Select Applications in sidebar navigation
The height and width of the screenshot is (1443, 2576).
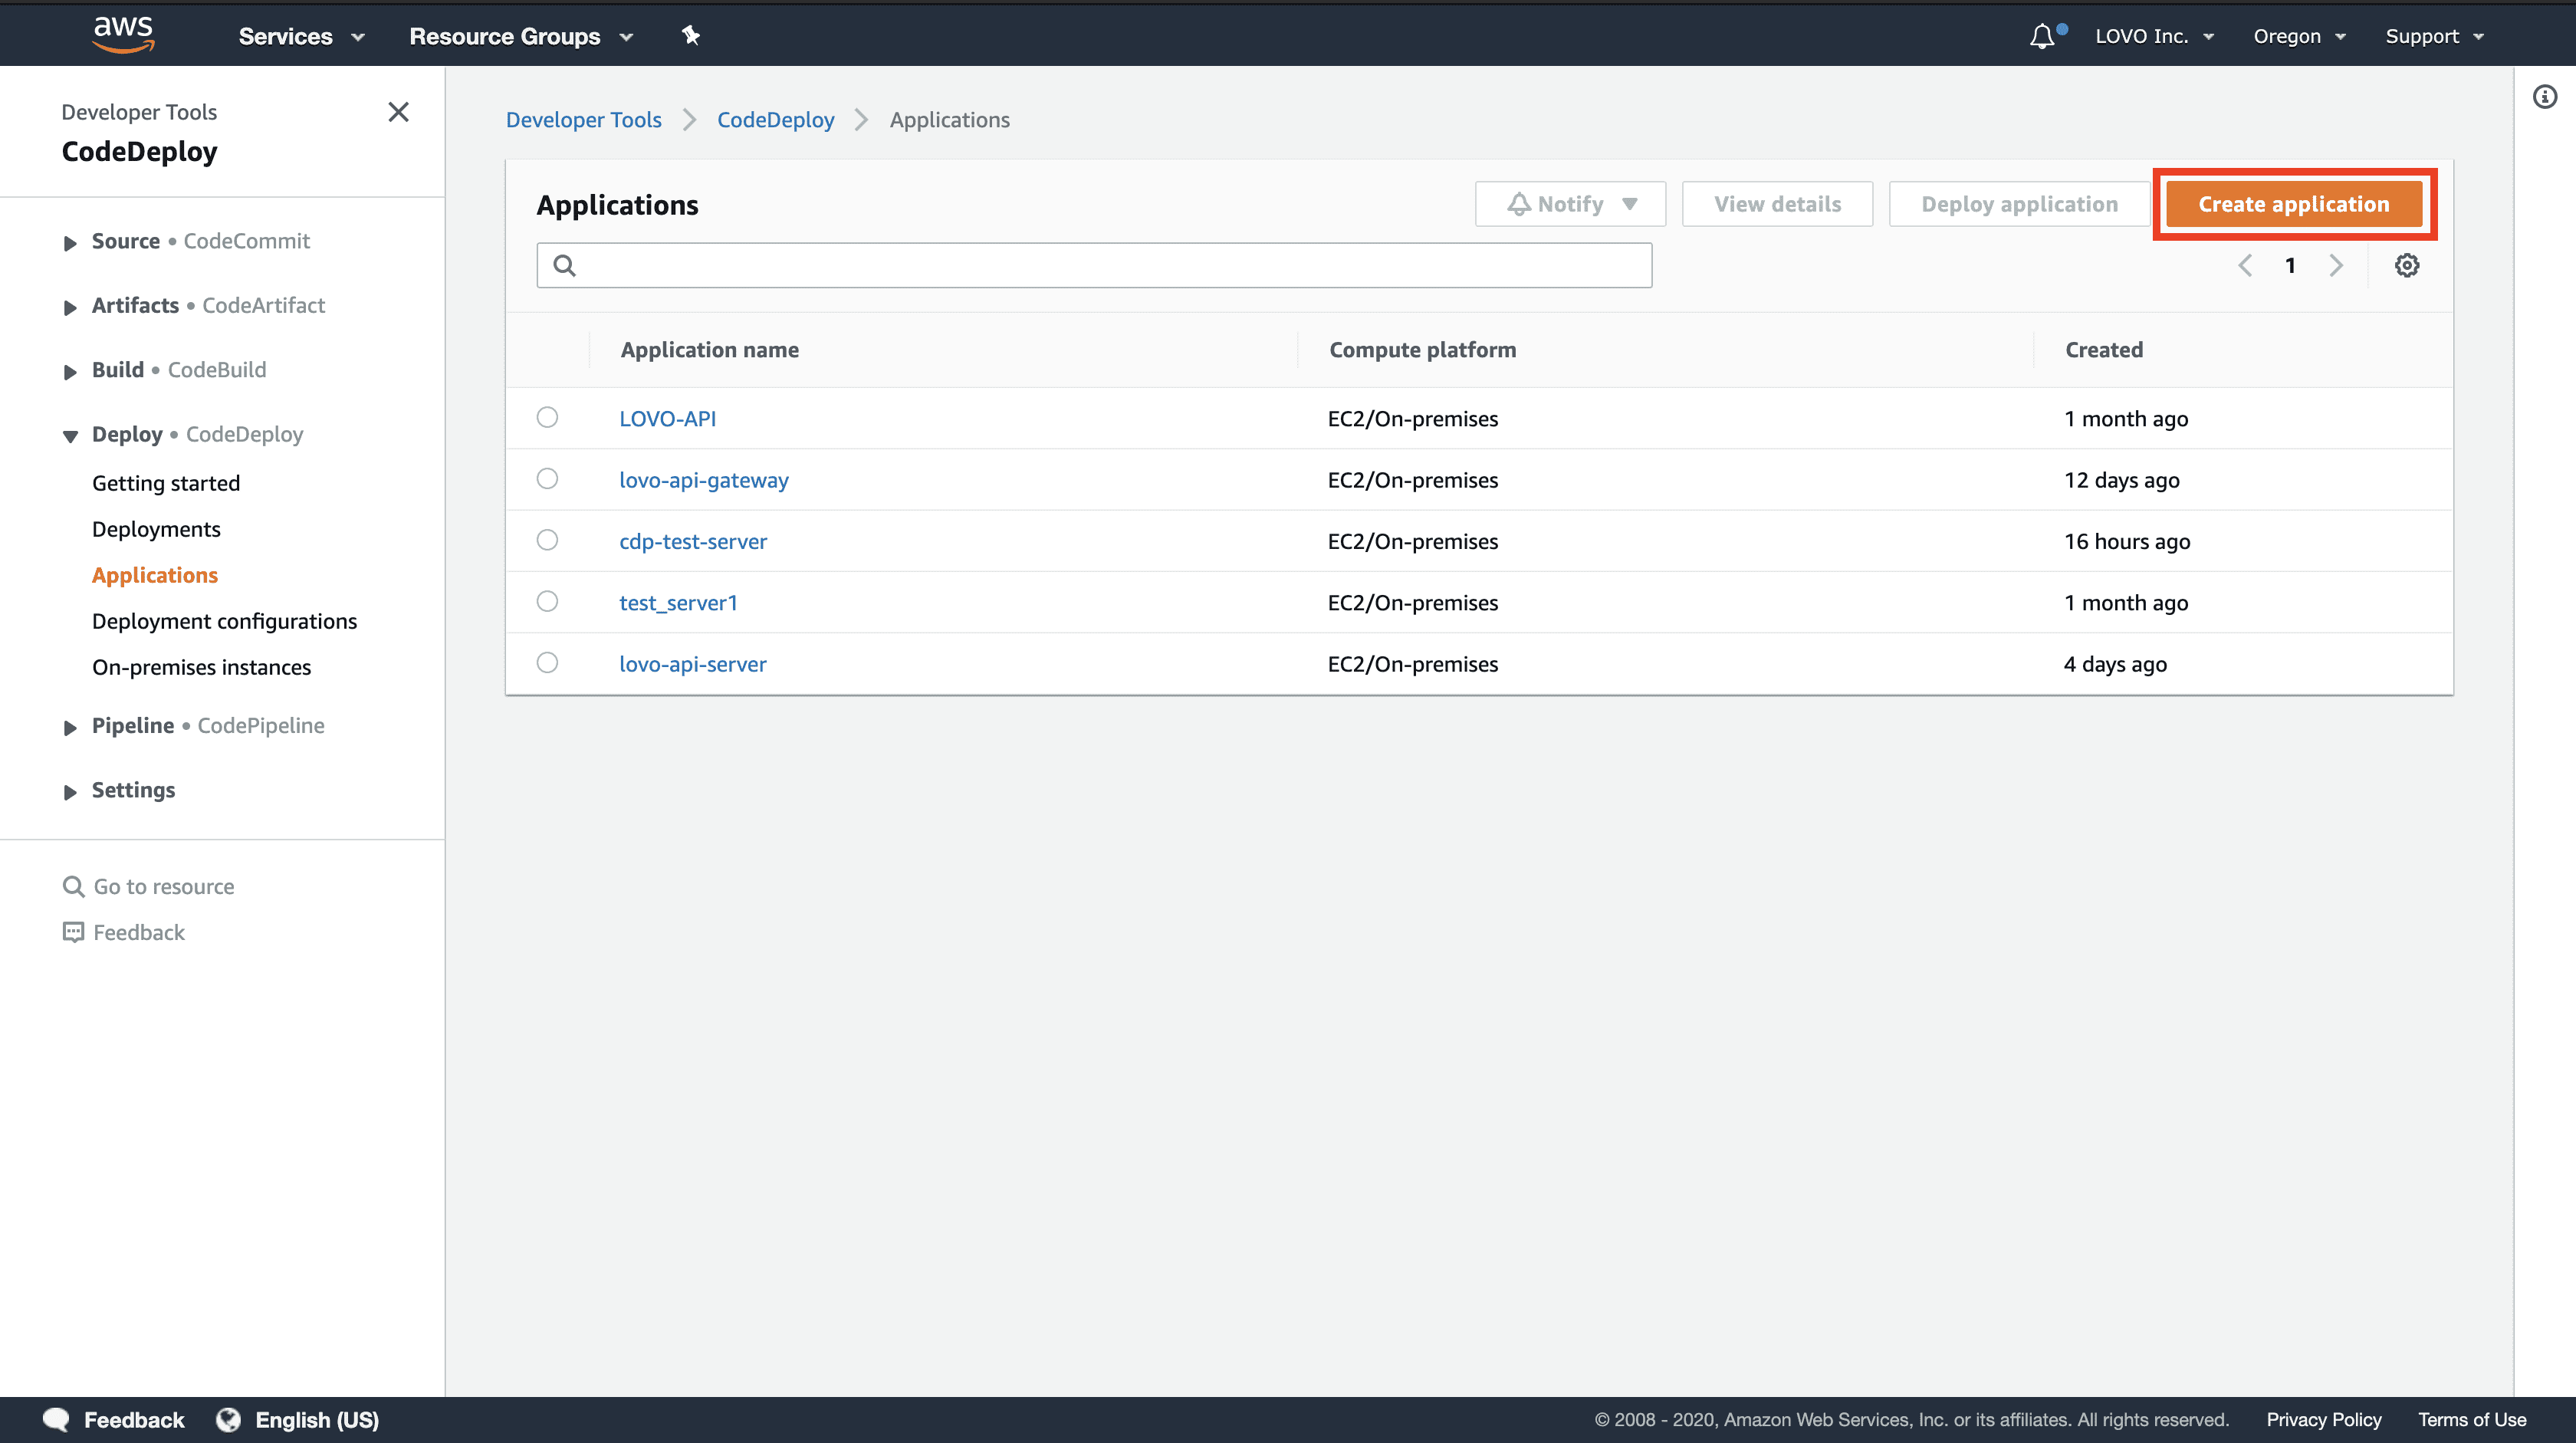pyautogui.click(x=155, y=575)
